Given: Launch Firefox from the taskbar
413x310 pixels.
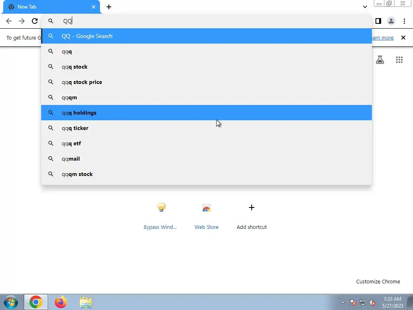Looking at the screenshot, I should pyautogui.click(x=60, y=302).
